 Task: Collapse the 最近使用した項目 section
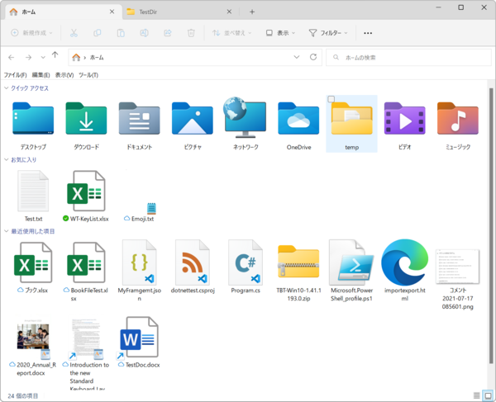point(7,231)
